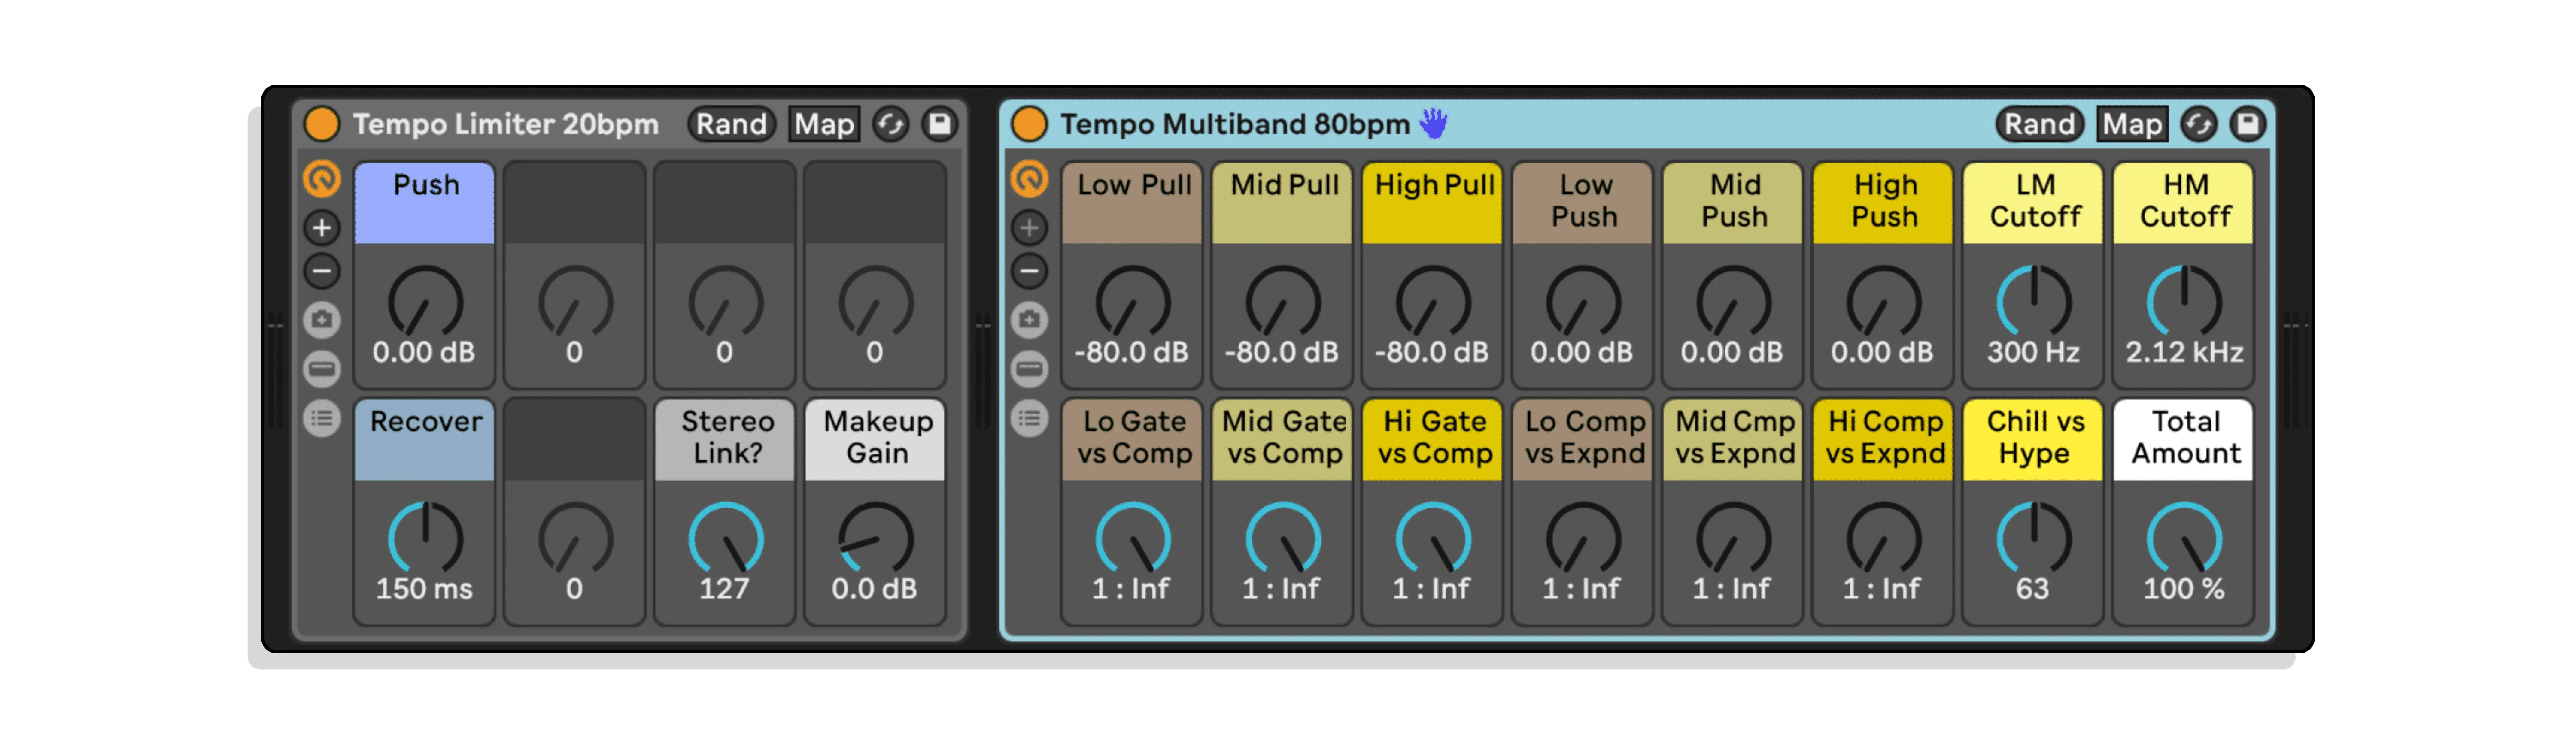Click the Stereo Link? knob showing 127

(x=725, y=538)
